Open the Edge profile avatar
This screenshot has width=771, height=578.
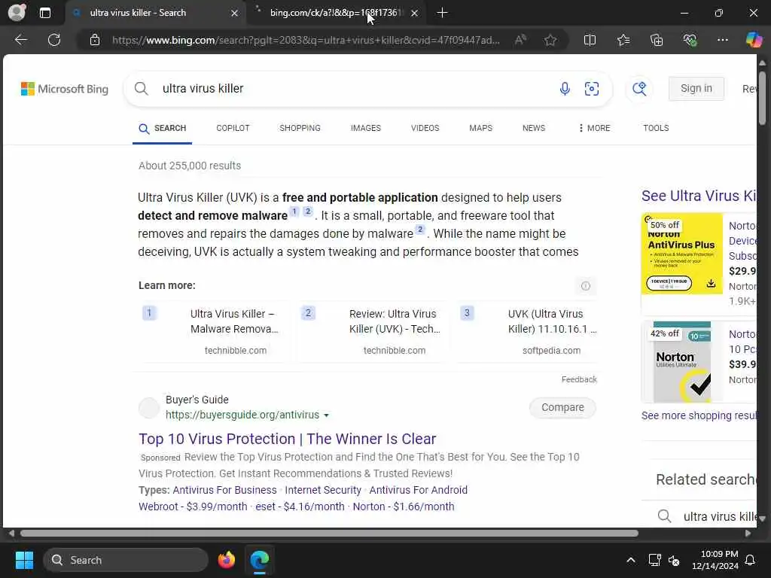(x=17, y=12)
